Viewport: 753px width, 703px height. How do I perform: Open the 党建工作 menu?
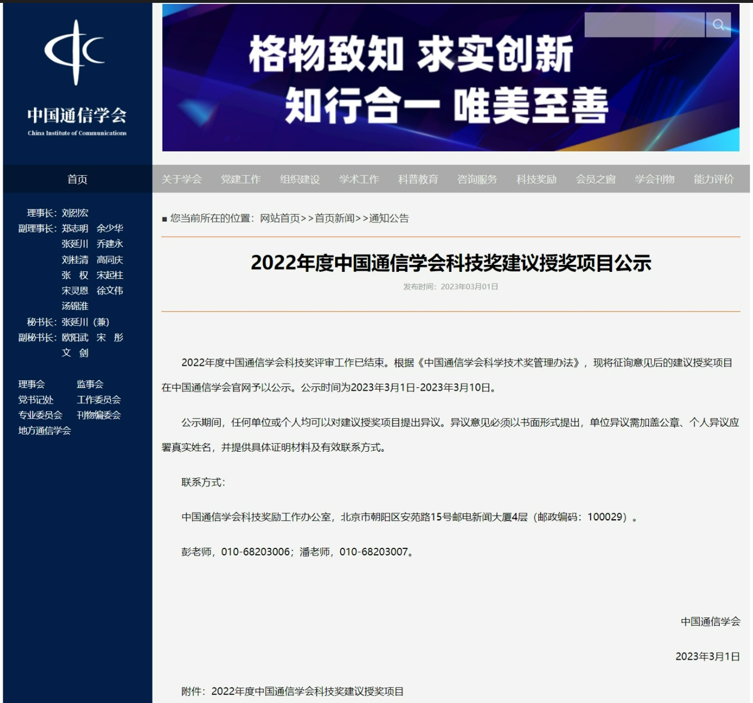241,179
